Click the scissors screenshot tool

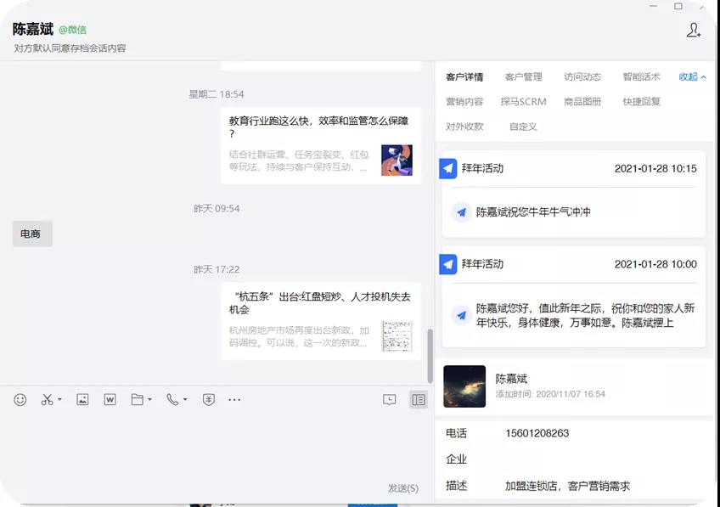pyautogui.click(x=47, y=399)
